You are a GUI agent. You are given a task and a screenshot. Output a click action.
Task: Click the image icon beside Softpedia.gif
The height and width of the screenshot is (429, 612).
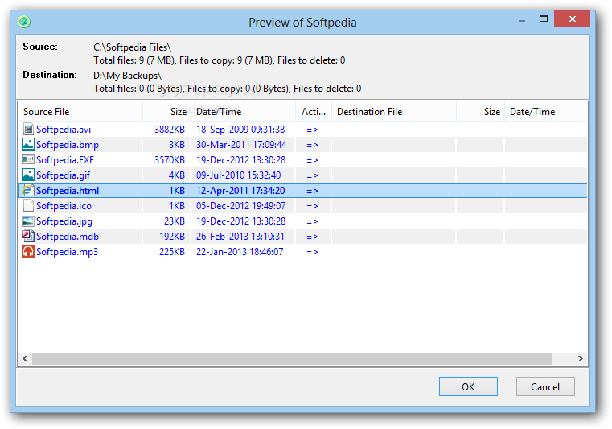(28, 175)
